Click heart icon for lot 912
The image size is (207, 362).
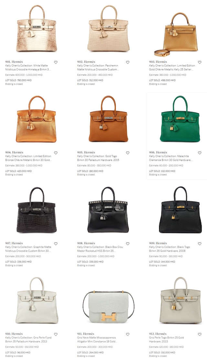200,334
